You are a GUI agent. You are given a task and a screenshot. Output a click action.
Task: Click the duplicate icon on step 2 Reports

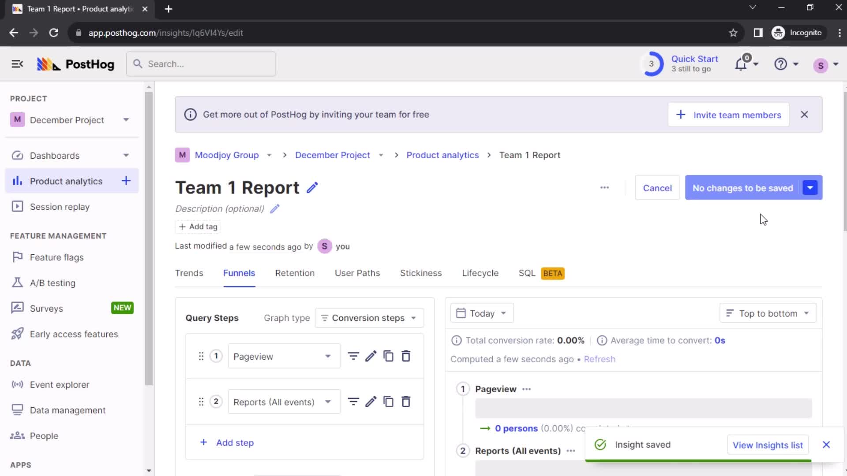click(389, 402)
